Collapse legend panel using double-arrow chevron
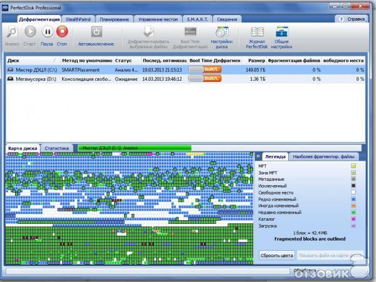This screenshot has height=282, width=376. click(x=258, y=155)
